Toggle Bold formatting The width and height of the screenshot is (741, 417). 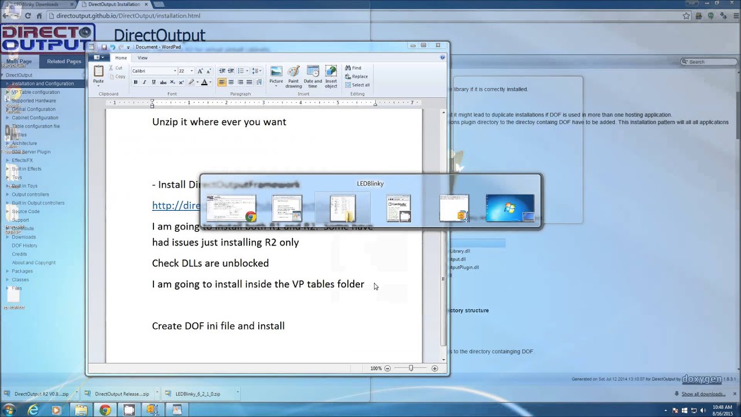click(135, 82)
